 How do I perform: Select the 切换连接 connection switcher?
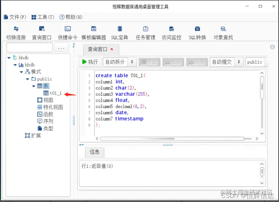pos(16,32)
